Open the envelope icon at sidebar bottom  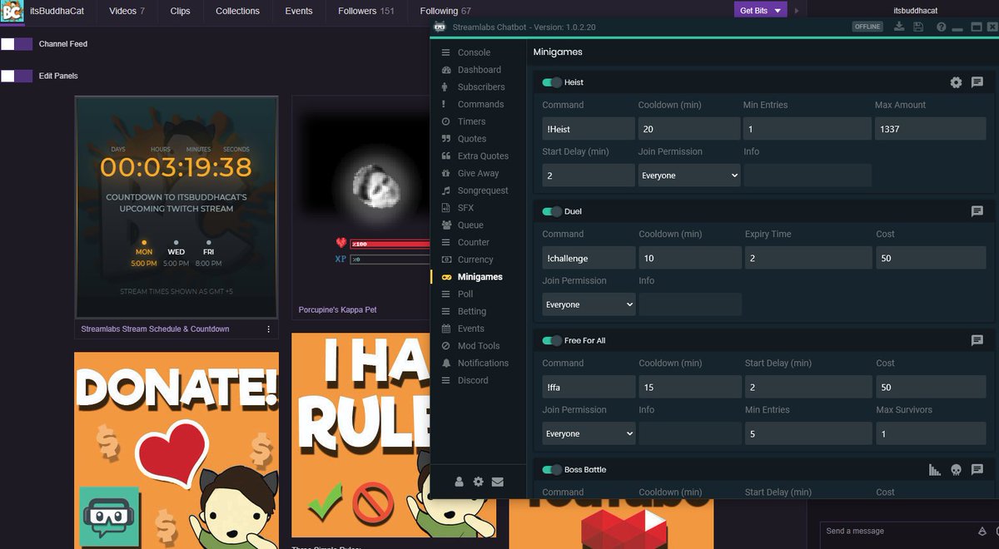click(x=497, y=482)
